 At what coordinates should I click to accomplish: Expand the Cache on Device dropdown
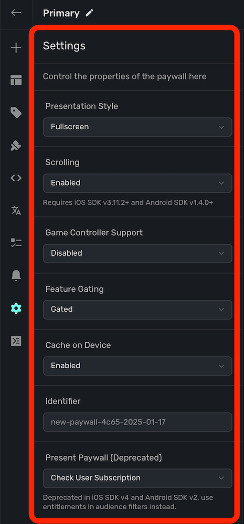137,366
